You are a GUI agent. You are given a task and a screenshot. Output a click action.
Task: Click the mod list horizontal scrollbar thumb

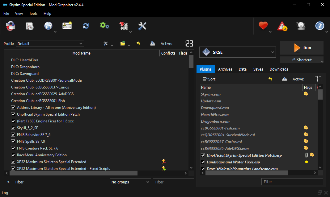[74, 173]
